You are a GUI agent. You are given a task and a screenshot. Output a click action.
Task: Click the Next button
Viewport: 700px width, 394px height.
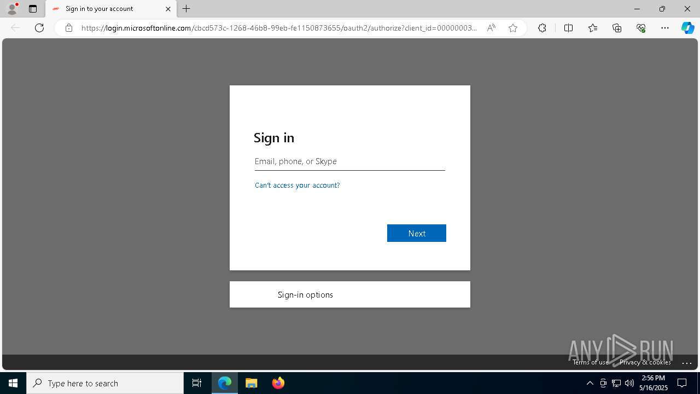pos(417,233)
